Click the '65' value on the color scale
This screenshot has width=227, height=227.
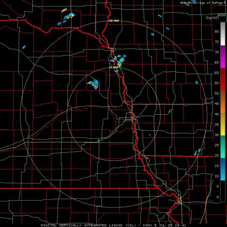(217, 63)
